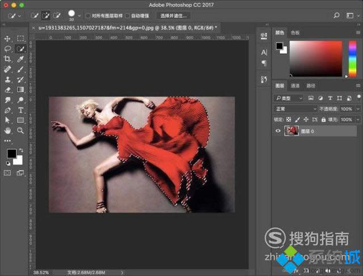
Task: Select the Eraser tool
Action: click(7, 90)
